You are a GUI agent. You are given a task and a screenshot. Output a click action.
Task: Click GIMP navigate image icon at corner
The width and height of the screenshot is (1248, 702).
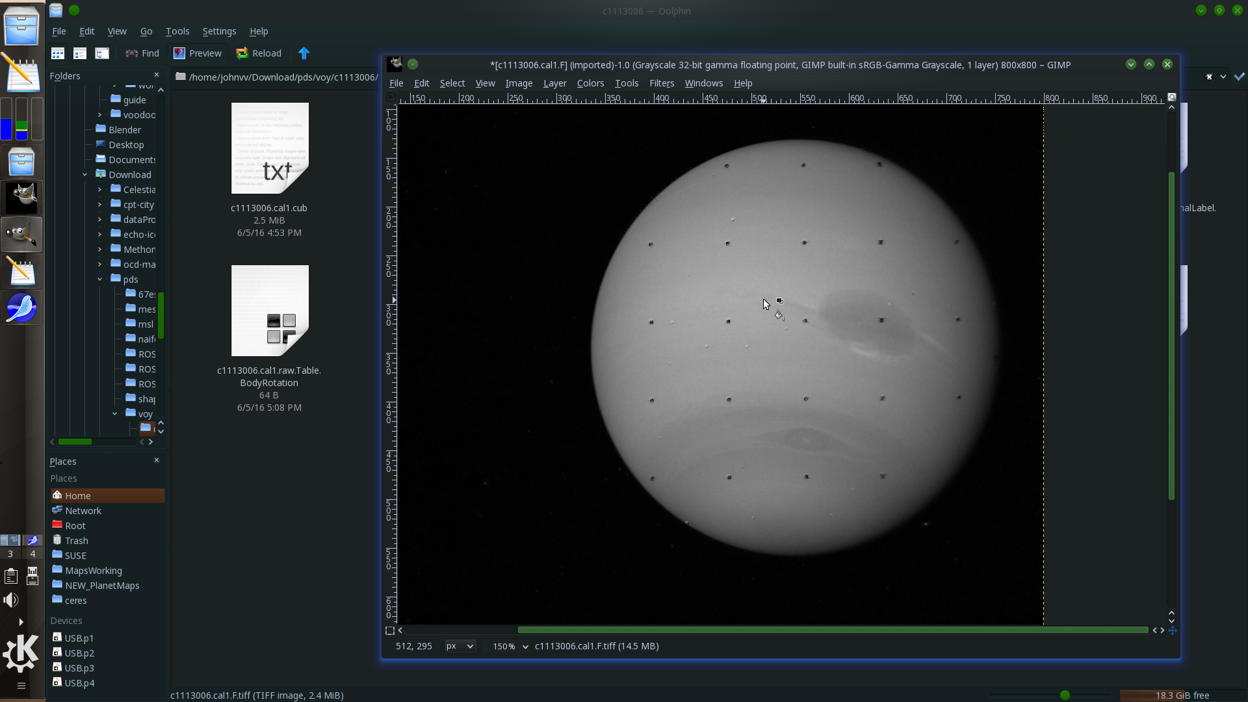click(1172, 630)
